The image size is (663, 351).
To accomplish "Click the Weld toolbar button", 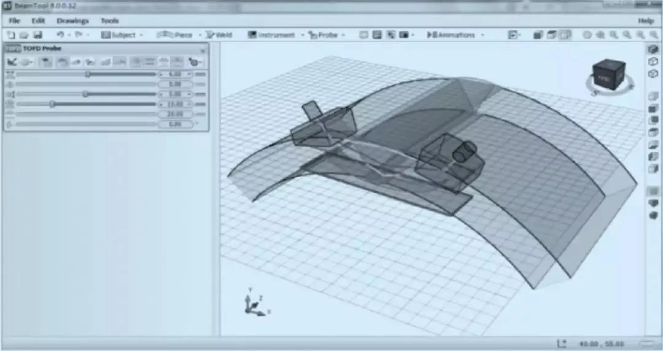I will tap(219, 35).
